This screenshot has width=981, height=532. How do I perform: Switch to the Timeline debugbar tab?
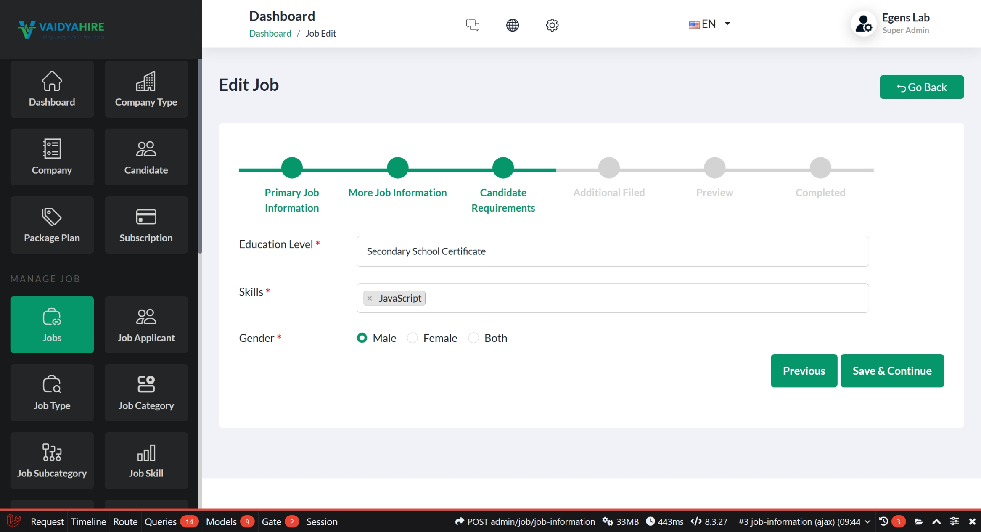pos(88,521)
